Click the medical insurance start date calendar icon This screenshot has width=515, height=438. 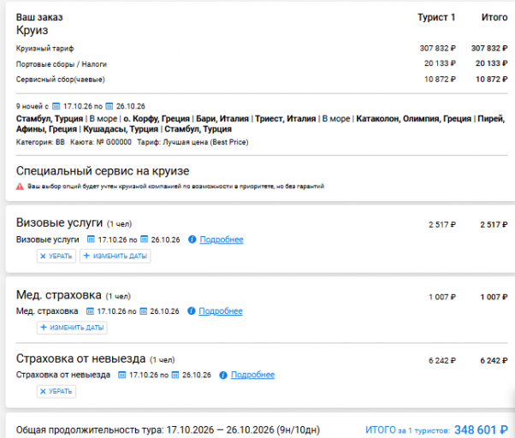pos(90,311)
